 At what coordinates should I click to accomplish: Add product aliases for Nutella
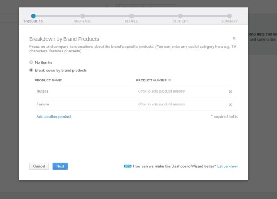(162, 91)
